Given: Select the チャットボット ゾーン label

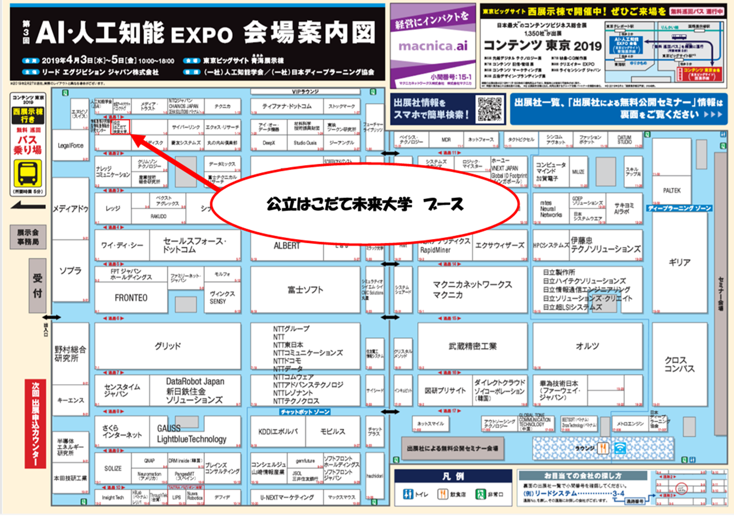Looking at the screenshot, I should coord(305,412).
